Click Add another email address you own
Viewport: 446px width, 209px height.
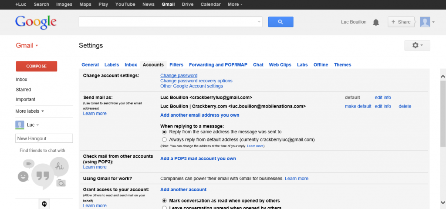(199, 115)
